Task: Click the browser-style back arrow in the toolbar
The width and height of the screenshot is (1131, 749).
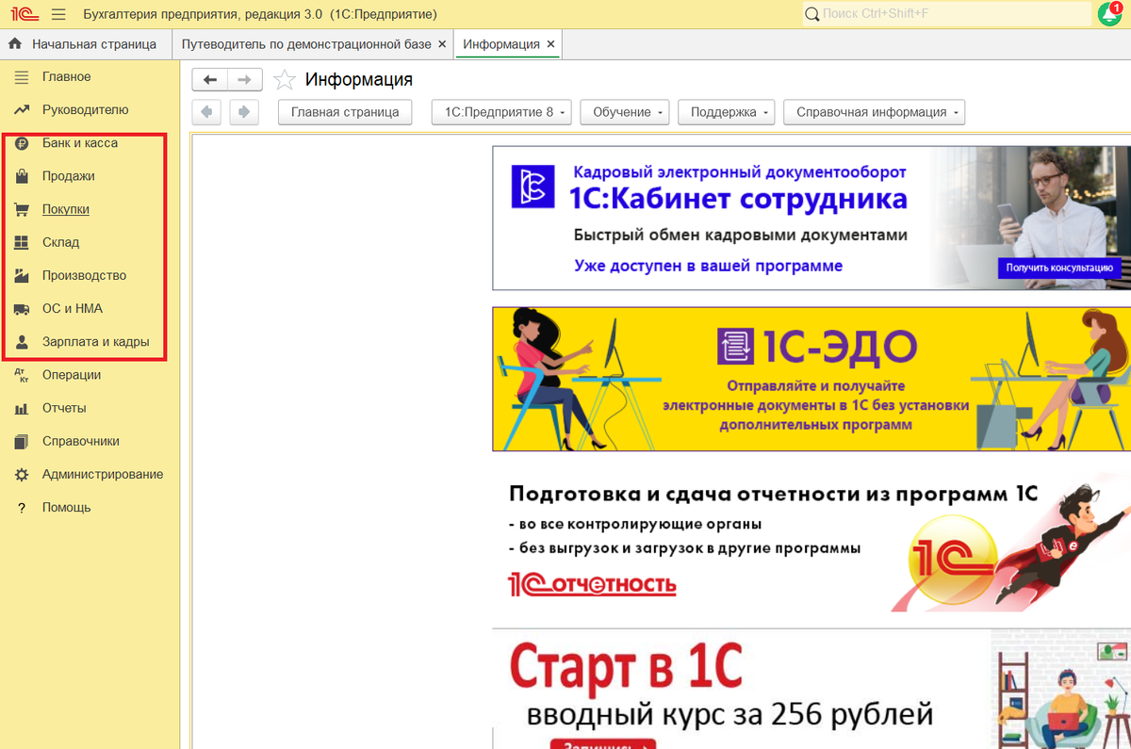Action: click(206, 112)
